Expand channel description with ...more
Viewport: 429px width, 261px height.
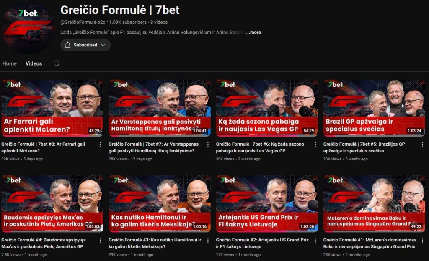coord(253,32)
